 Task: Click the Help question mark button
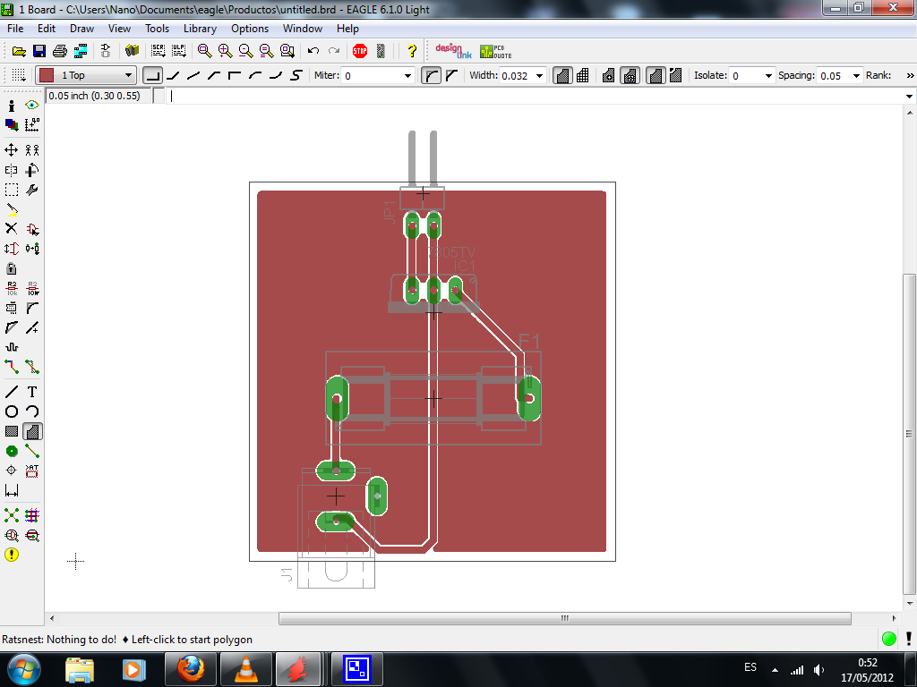(x=412, y=51)
